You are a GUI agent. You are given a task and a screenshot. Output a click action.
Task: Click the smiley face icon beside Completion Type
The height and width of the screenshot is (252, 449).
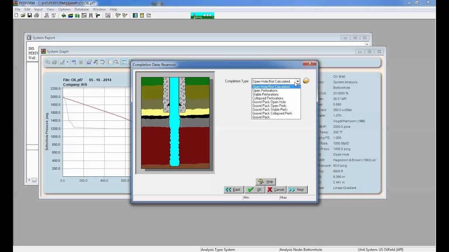pos(306,81)
